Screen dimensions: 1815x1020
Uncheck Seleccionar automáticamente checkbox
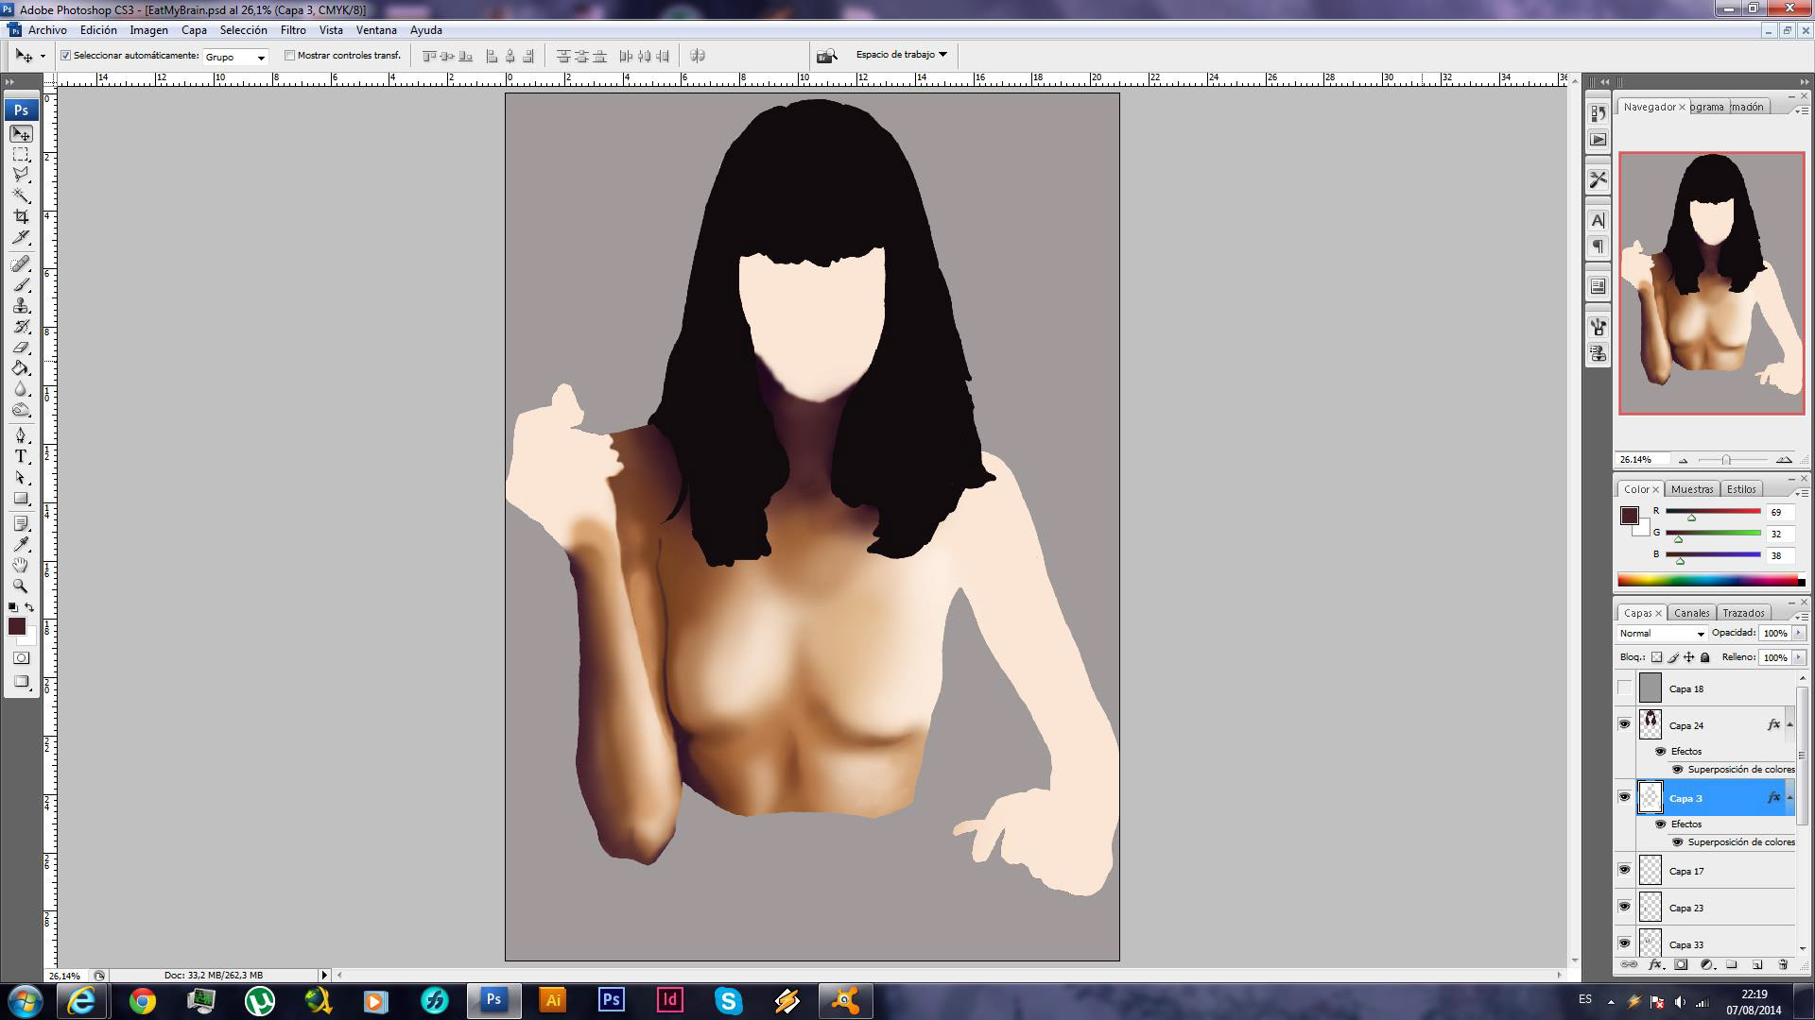[66, 56]
